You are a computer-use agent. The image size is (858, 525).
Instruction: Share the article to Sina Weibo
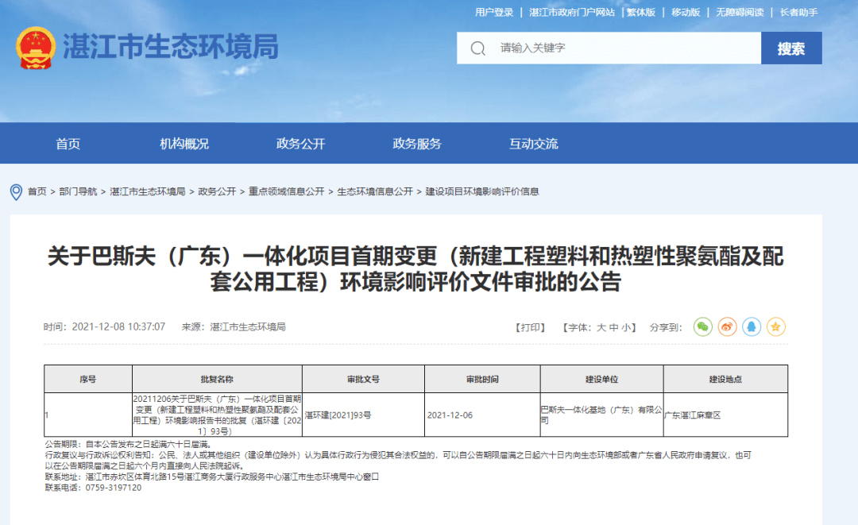click(x=726, y=326)
